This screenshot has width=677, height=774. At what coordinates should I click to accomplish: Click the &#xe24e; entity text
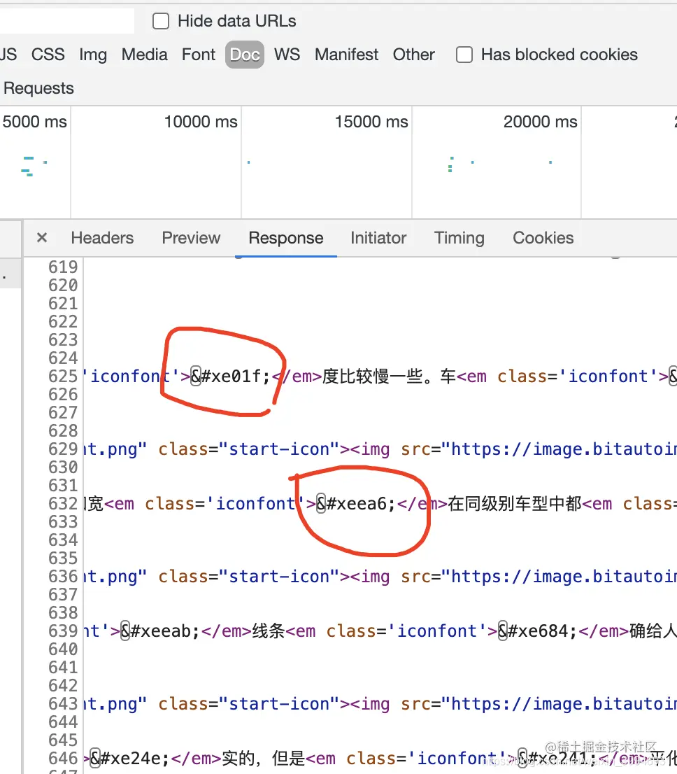130,759
